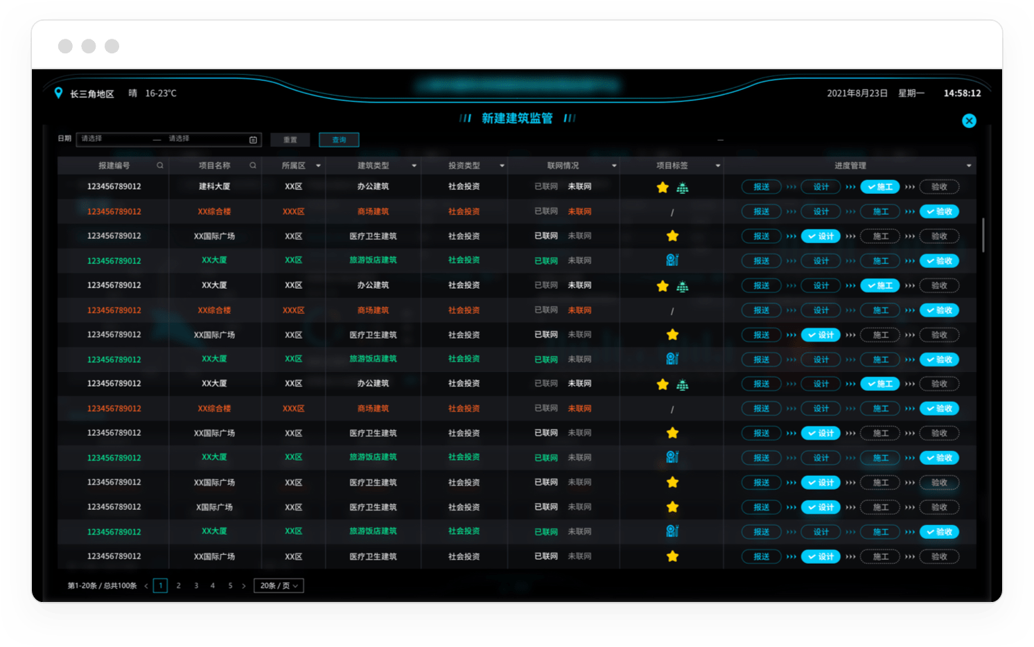Click star tag icon in 建科大厦 row

(663, 186)
